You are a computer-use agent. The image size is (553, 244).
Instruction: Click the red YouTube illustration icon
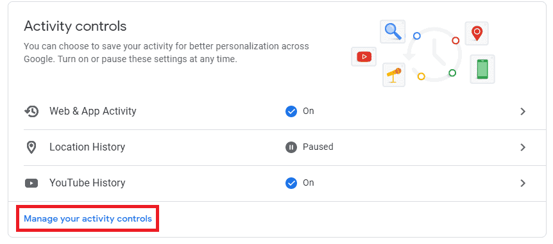click(364, 57)
